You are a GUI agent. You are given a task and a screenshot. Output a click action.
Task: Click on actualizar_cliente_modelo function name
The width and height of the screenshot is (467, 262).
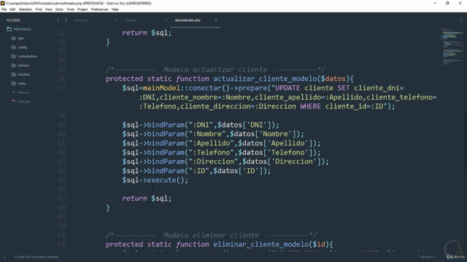pos(265,79)
